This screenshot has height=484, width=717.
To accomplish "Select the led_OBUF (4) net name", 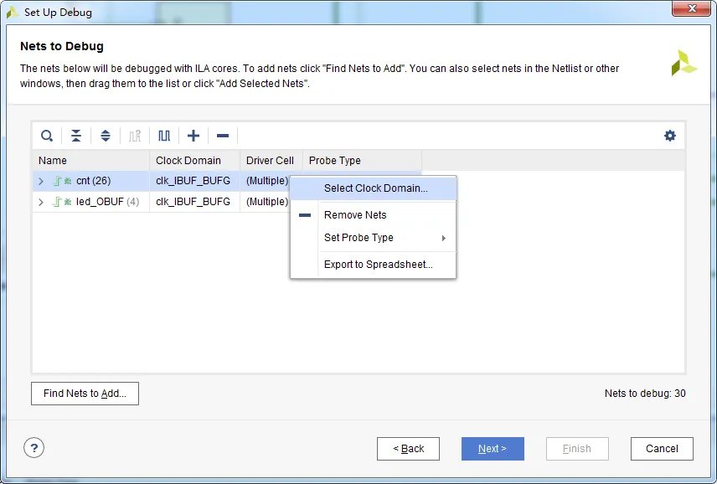I will pos(107,202).
